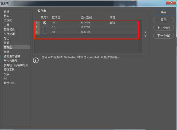Click row number 2 in disk list

(x=36, y=27)
